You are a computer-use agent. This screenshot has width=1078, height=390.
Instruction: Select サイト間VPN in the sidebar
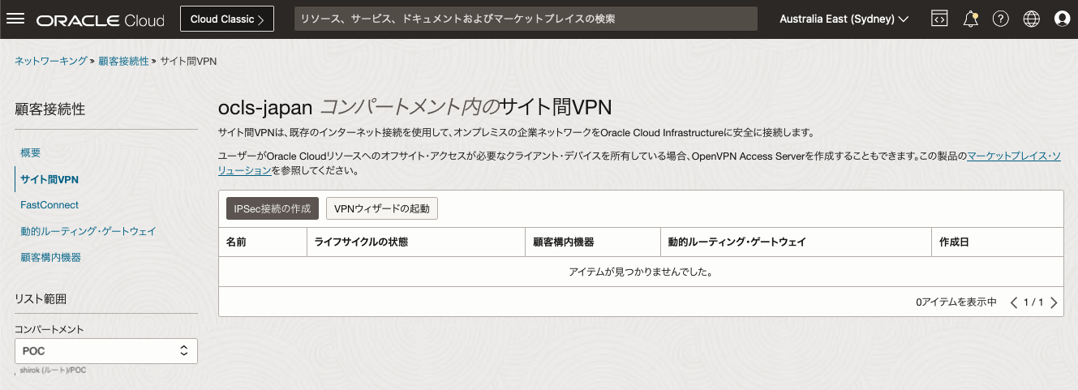49,179
